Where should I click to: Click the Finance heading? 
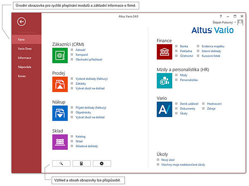(x=164, y=41)
